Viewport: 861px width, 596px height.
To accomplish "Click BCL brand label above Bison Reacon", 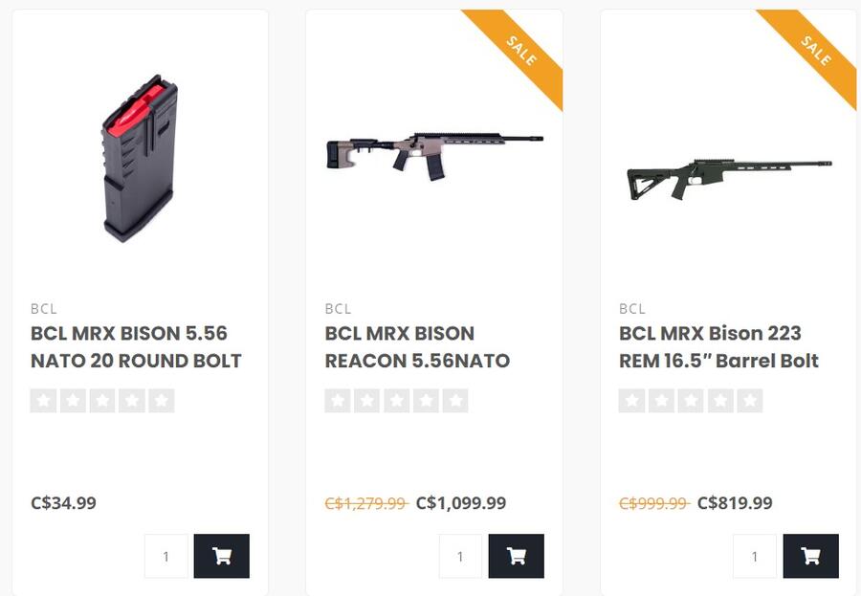I will tap(339, 309).
